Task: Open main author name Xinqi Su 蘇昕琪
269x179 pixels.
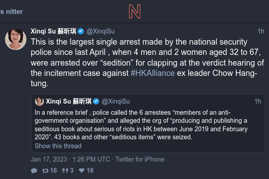Action: [x=53, y=31]
